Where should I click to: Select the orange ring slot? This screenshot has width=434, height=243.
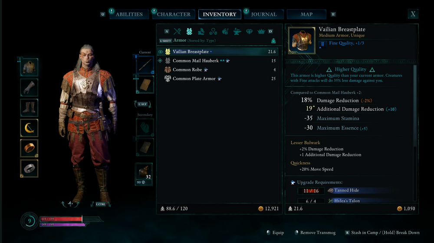coord(29,148)
